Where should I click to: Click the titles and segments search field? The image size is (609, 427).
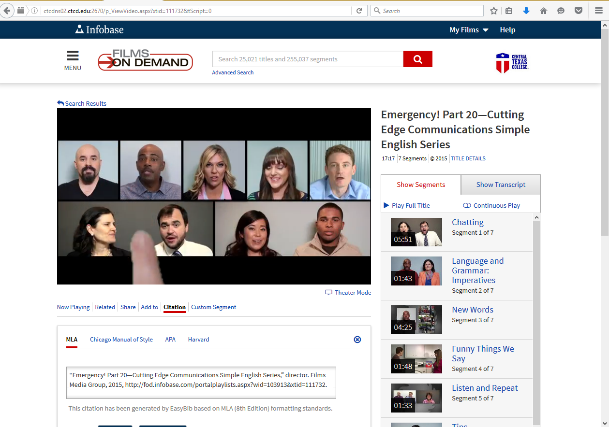point(308,59)
